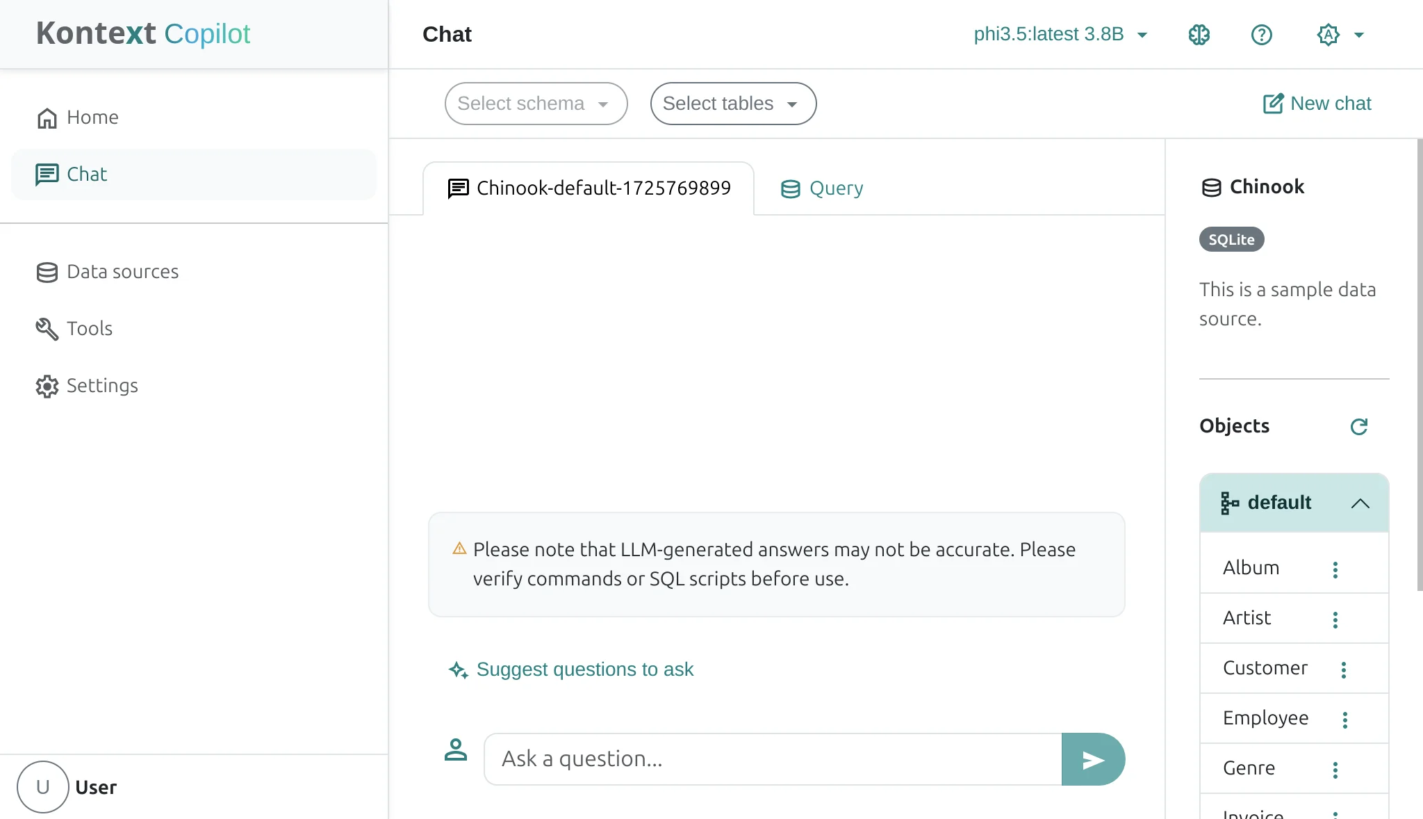Click the user avatar circle
This screenshot has height=819, width=1423.
pos(43,787)
